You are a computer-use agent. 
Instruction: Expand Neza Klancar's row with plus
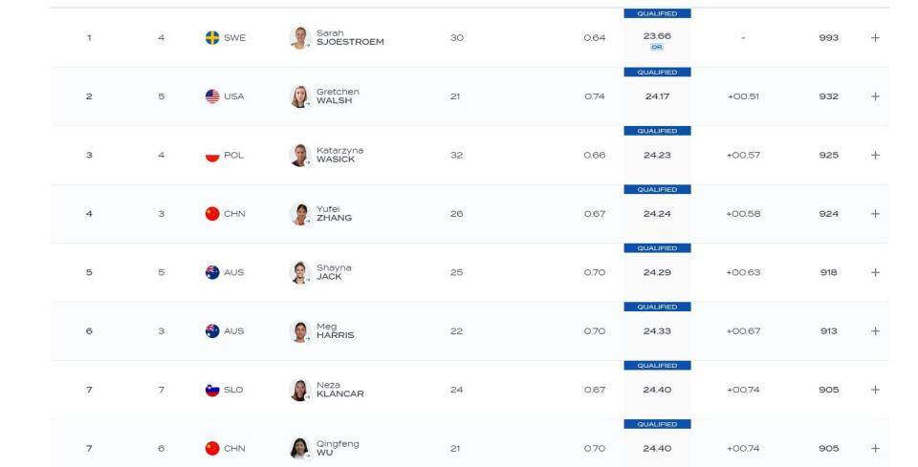875,390
